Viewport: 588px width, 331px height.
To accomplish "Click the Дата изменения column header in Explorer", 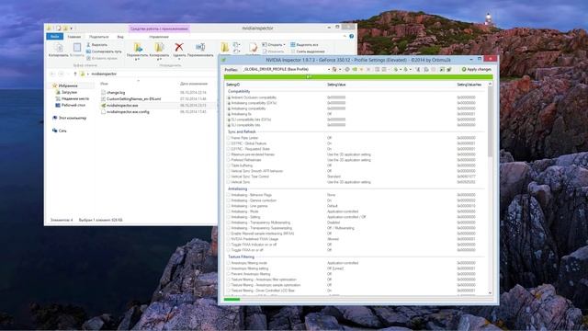I will click(194, 84).
